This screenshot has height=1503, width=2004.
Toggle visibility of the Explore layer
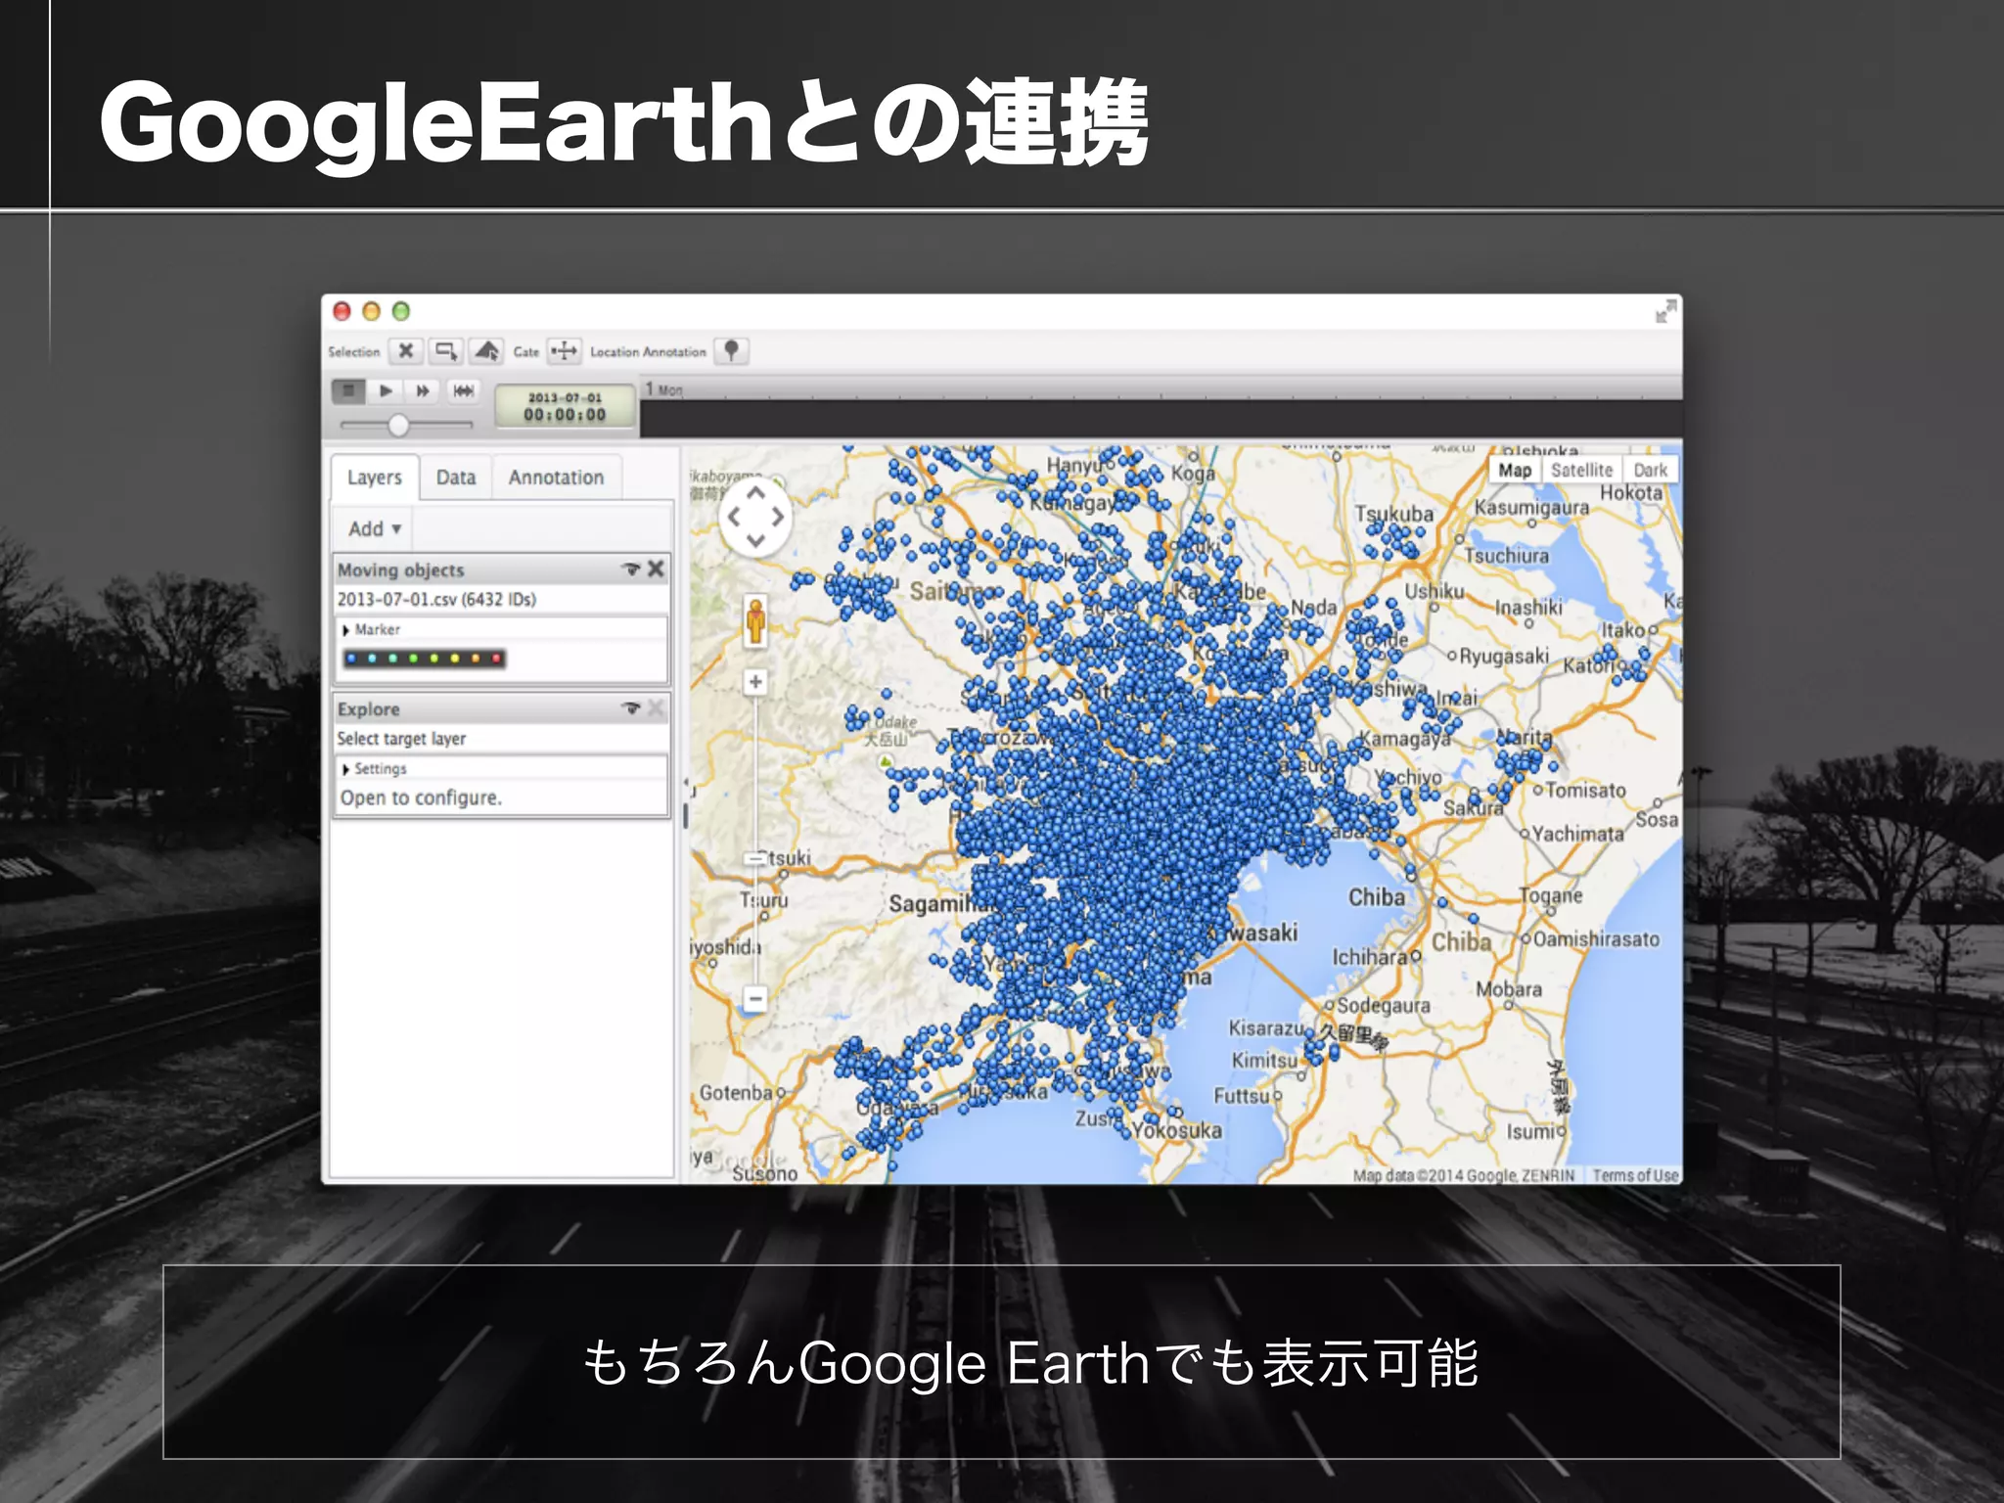pos(631,707)
